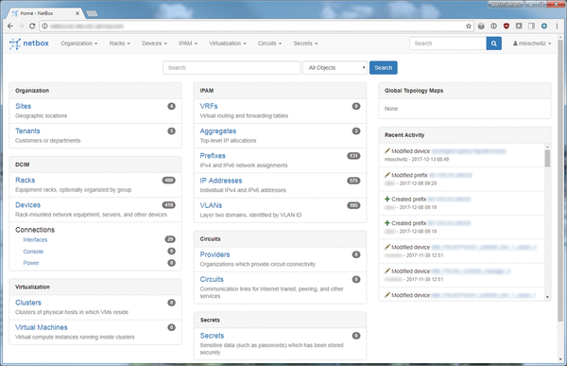Click the blue gear extension icon
This screenshot has height=366, width=567.
(x=544, y=26)
